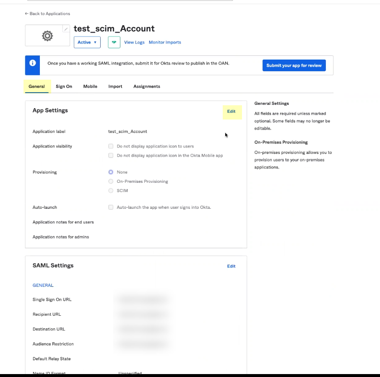Click the General Settings sidebar heading
The image size is (380, 377).
pyautogui.click(x=272, y=104)
